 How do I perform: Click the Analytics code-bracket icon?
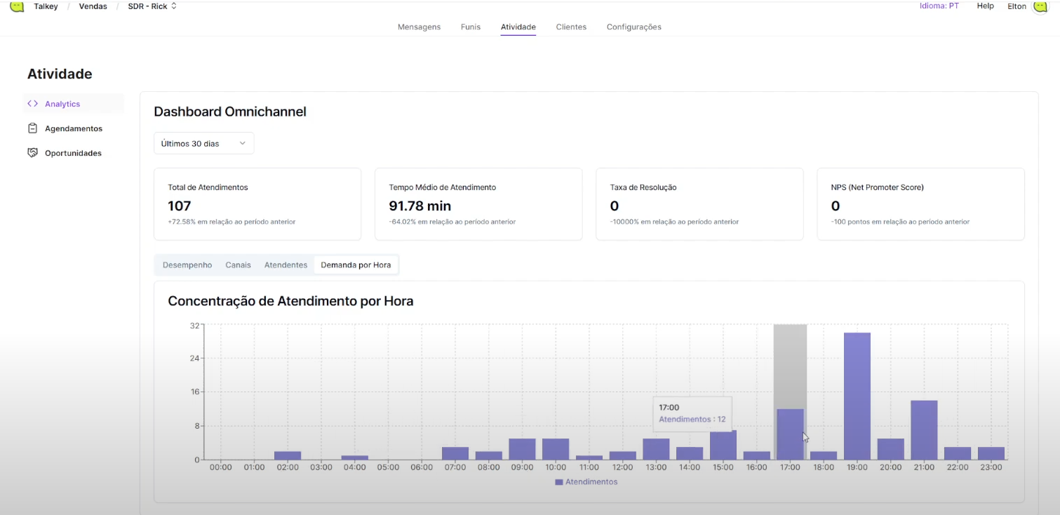[32, 104]
